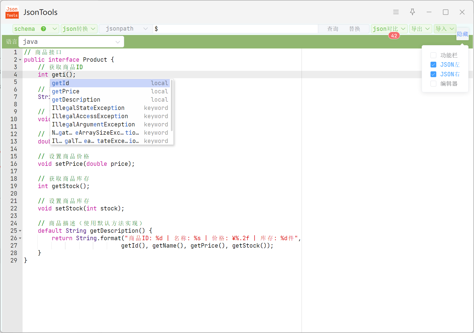The image size is (474, 333).
Task: Click the autocomplete popup scrollbar
Action: click(x=172, y=105)
